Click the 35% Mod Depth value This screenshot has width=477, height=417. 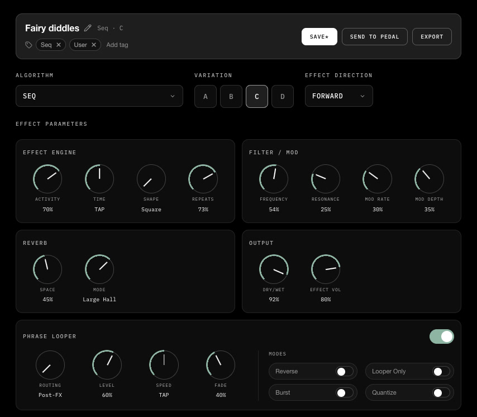click(429, 210)
